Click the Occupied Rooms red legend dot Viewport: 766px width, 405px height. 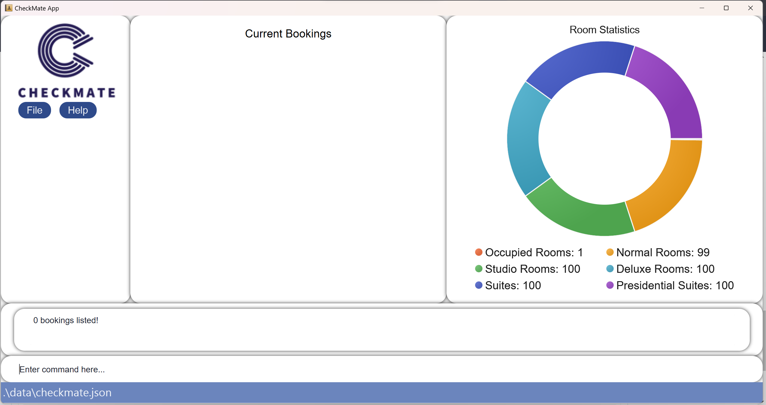point(479,252)
